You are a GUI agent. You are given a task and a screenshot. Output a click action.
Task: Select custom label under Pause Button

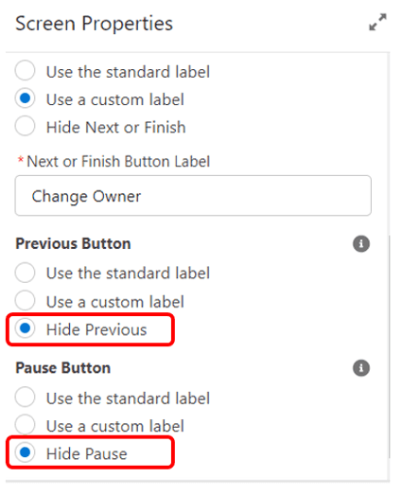pos(25,425)
